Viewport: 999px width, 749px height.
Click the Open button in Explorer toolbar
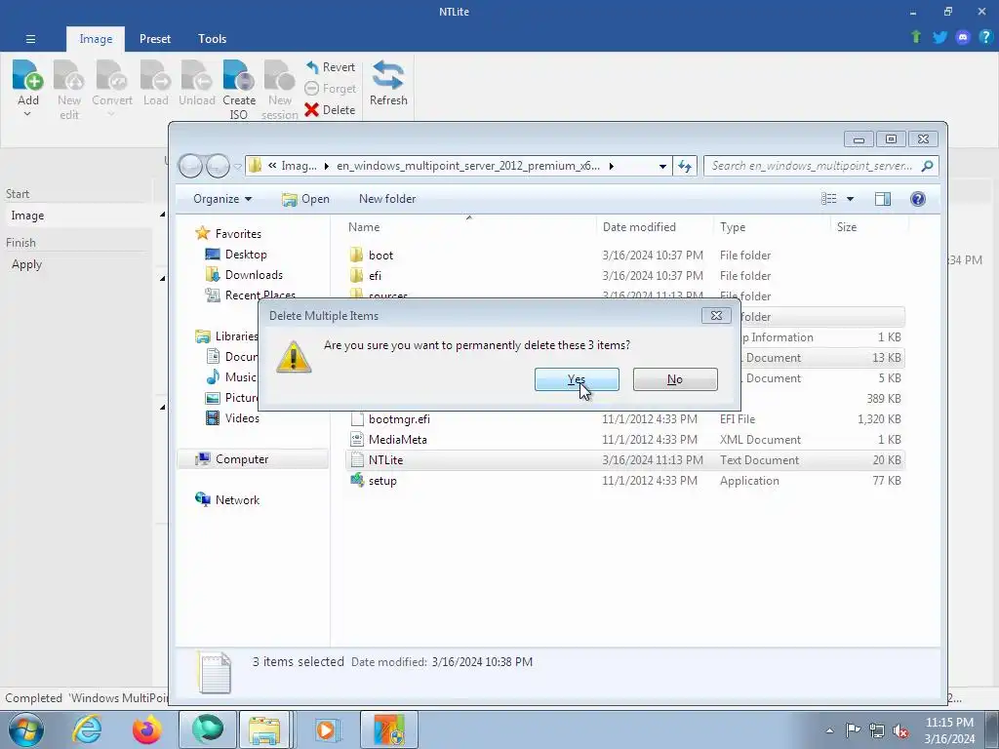pos(305,199)
